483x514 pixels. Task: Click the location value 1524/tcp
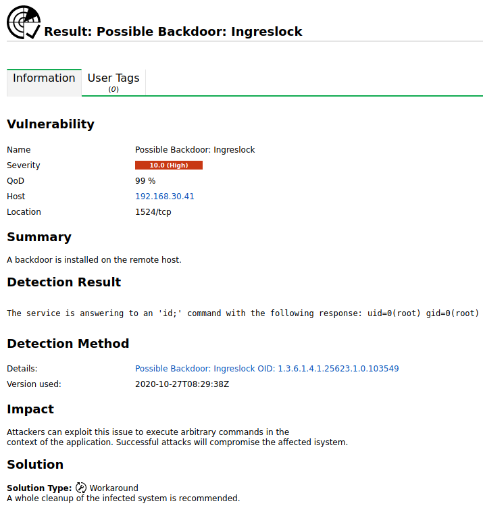[153, 212]
